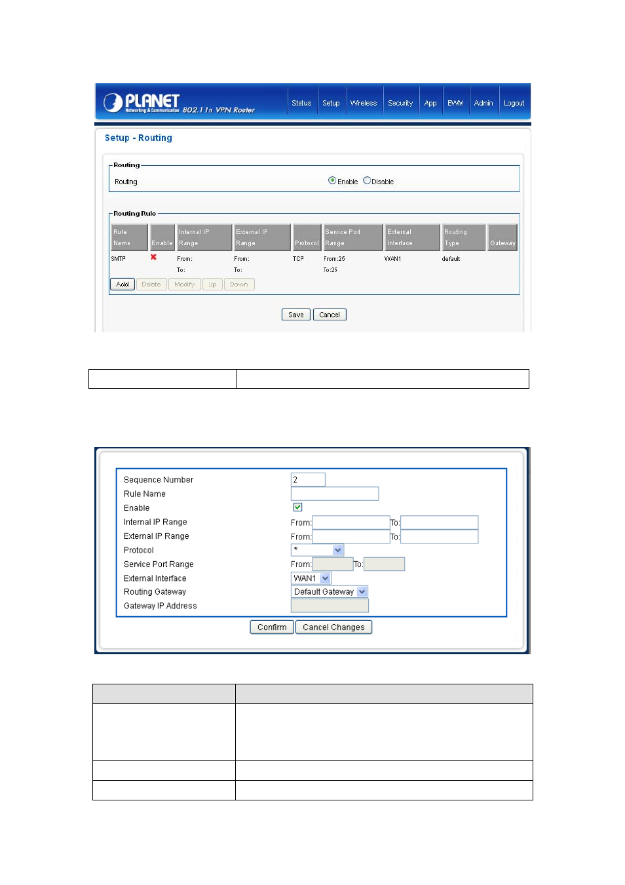Click the Rule Name input field
Viewport: 625px width, 885px height.
335,494
